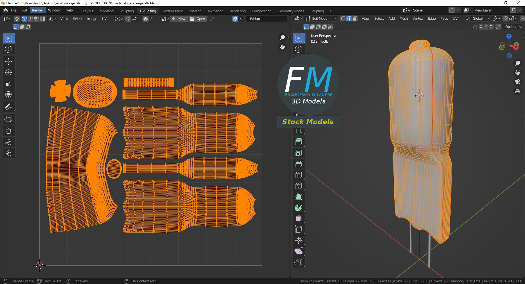The height and width of the screenshot is (284, 525).
Task: Choose the Rotate tool in UV editor
Action: (8, 72)
